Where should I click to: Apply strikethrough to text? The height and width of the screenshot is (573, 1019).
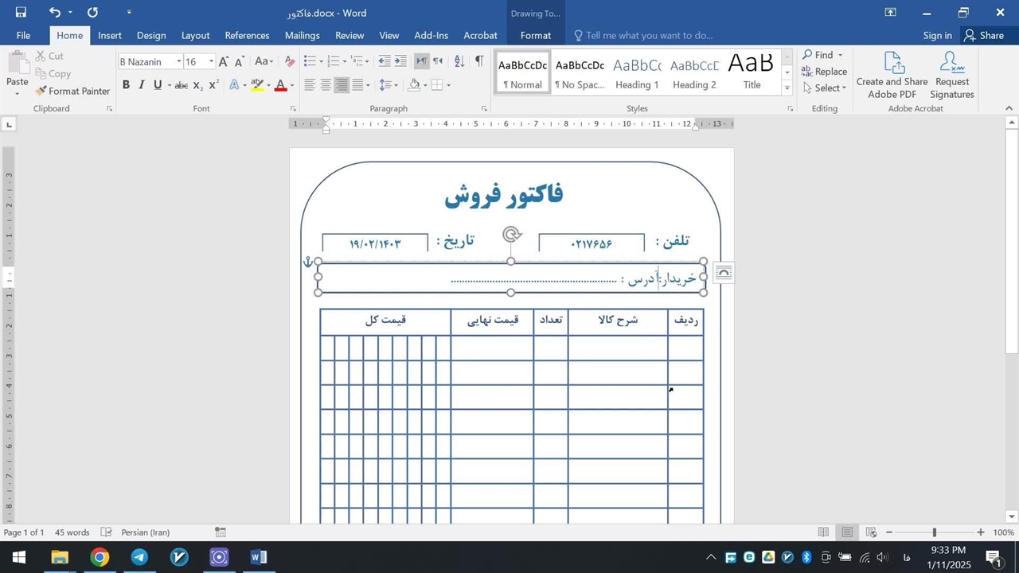click(182, 85)
